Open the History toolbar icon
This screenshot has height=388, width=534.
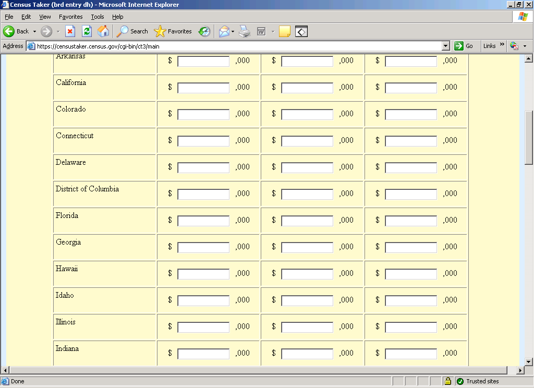tap(204, 31)
